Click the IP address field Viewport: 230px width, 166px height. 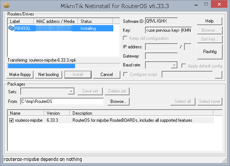click(161, 47)
